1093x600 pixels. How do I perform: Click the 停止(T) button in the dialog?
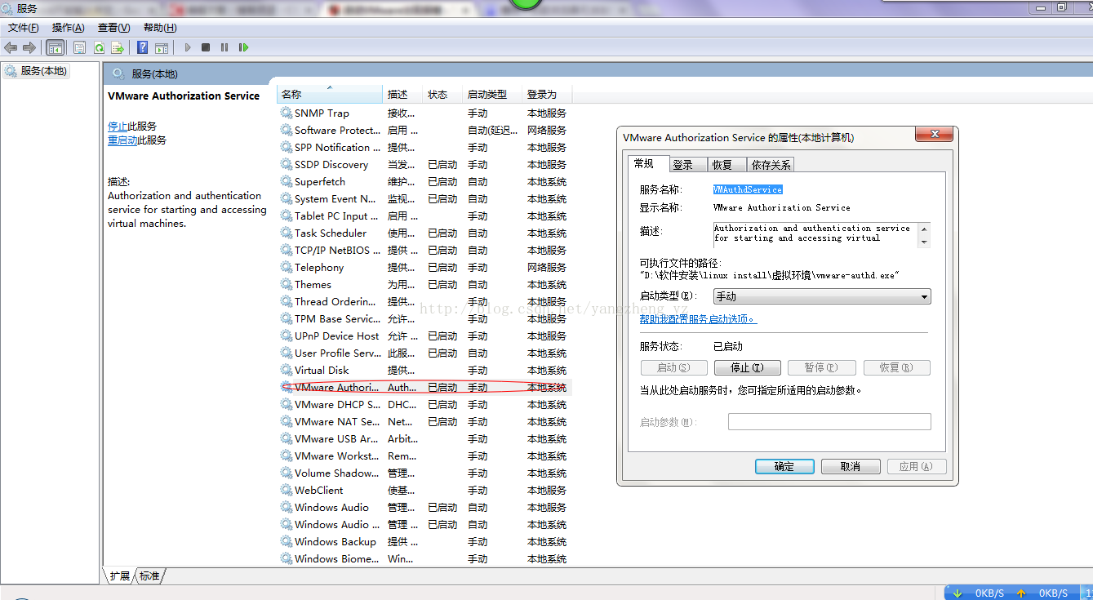click(747, 368)
